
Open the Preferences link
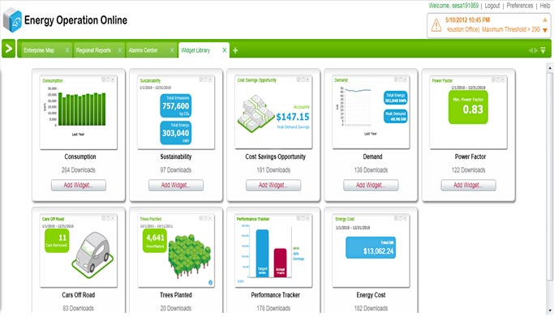point(519,6)
